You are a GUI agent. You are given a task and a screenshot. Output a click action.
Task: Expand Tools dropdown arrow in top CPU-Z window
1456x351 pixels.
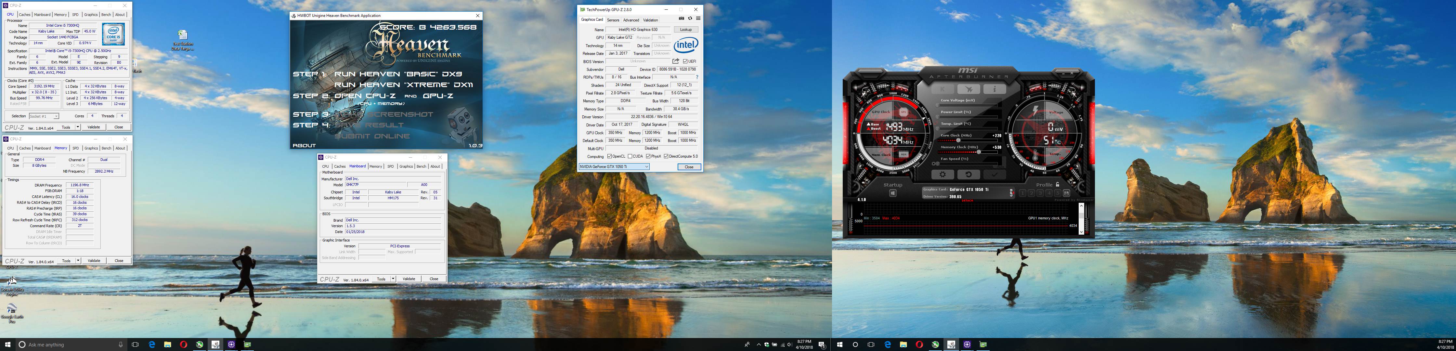tap(78, 127)
